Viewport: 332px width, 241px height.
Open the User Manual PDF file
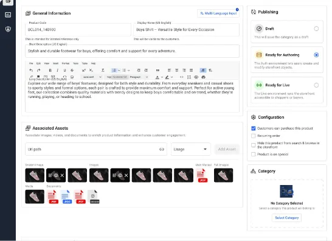tap(202, 175)
